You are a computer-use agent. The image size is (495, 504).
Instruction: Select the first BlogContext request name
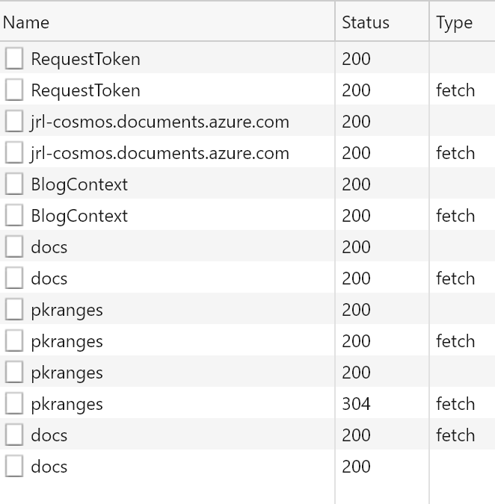79,184
